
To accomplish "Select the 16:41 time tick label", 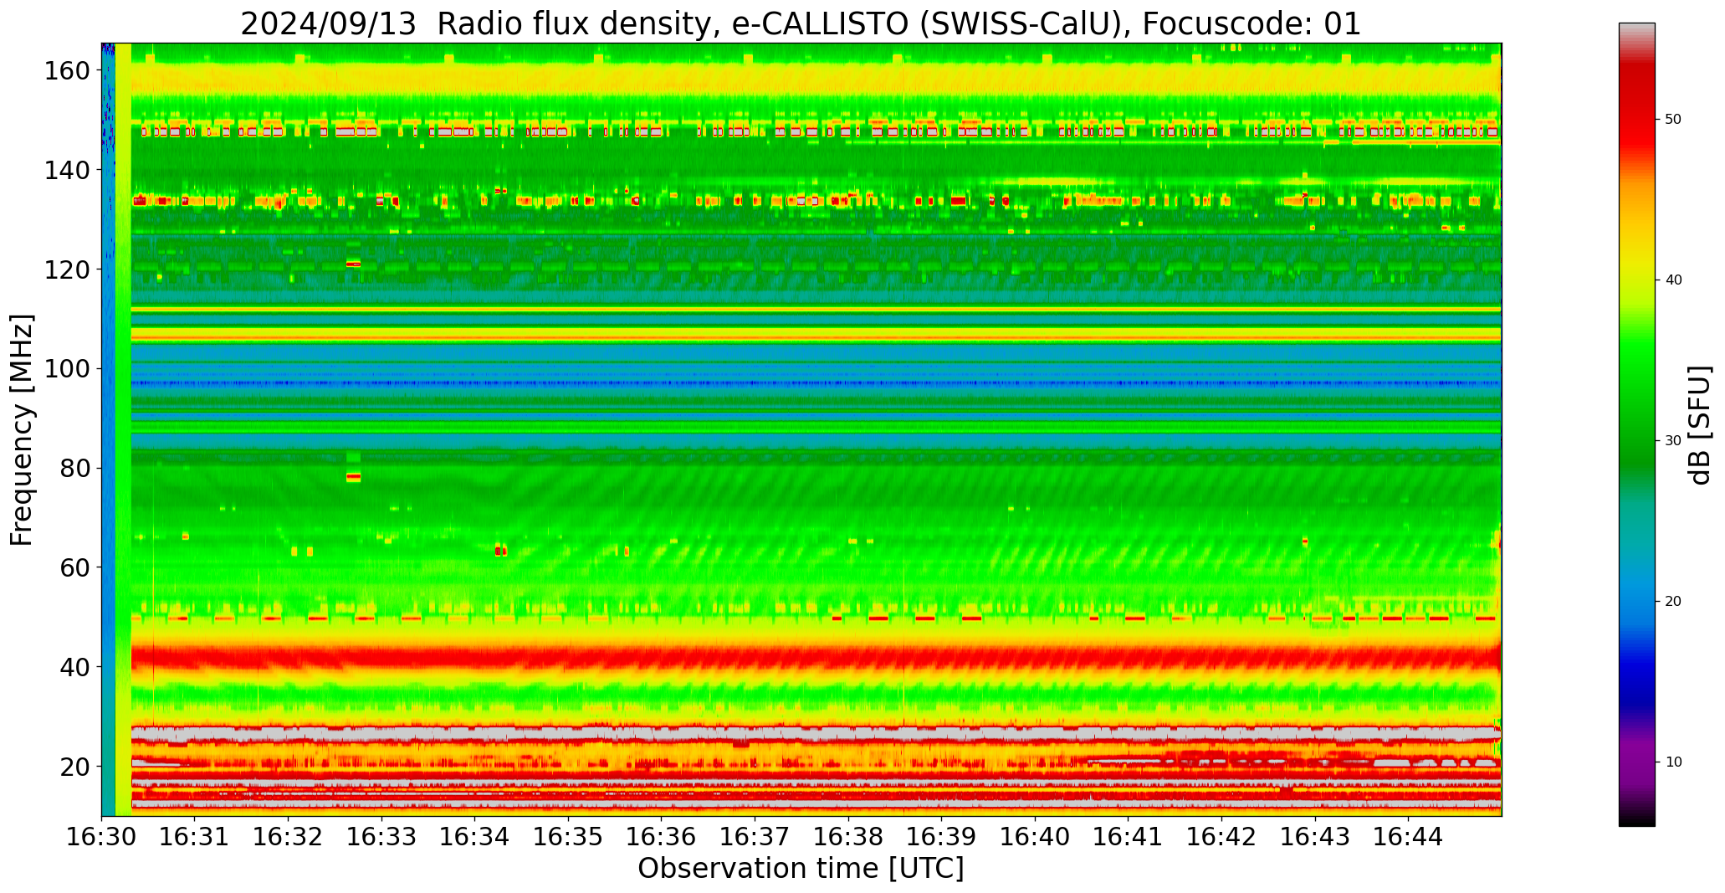I will coord(1128,836).
